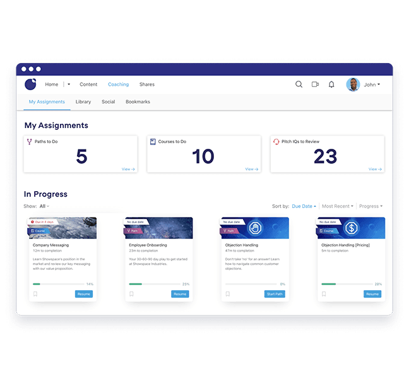
Task: Expand the Home dropdown arrow
Action: tap(69, 85)
